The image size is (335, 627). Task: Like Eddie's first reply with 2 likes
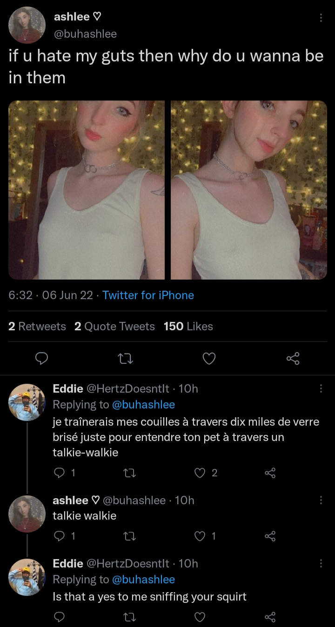200,473
